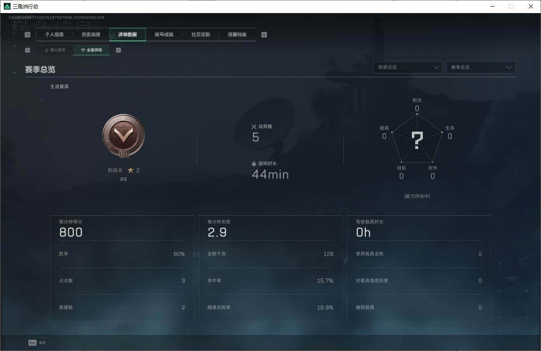Click the 每分钟得分 800 stat panel
Screen dimensions: 541x351
pyautogui.click(x=122, y=229)
